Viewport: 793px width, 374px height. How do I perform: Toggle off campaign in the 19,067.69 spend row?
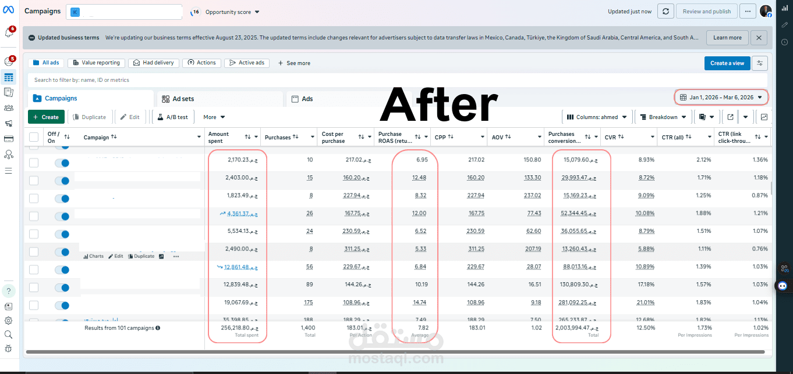62,305
